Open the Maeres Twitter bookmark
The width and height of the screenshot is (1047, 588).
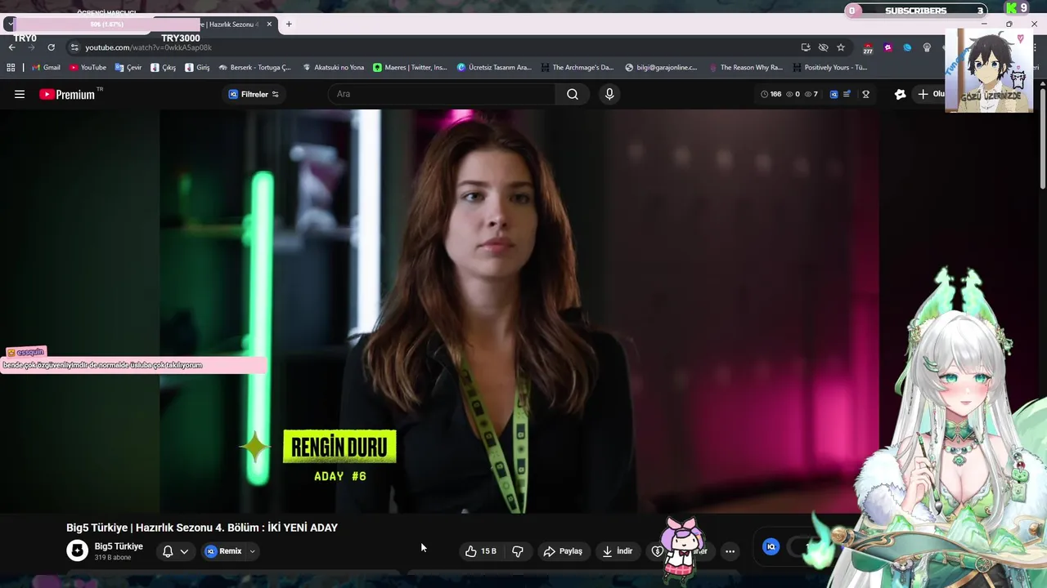[x=411, y=68]
